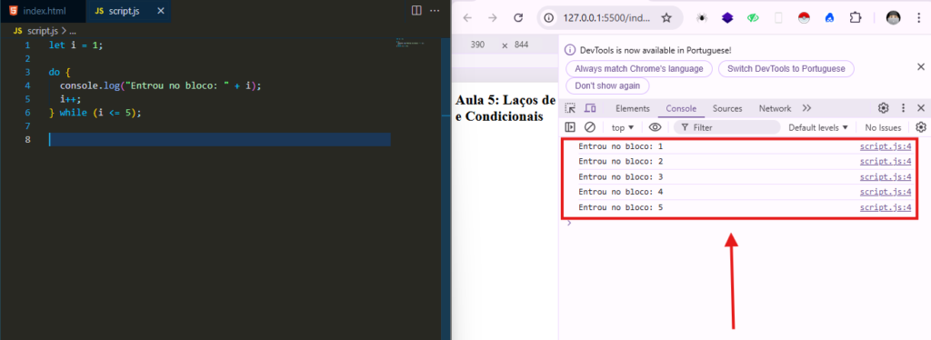The width and height of the screenshot is (931, 340).
Task: Open the Default levels dropdown
Action: coord(817,127)
